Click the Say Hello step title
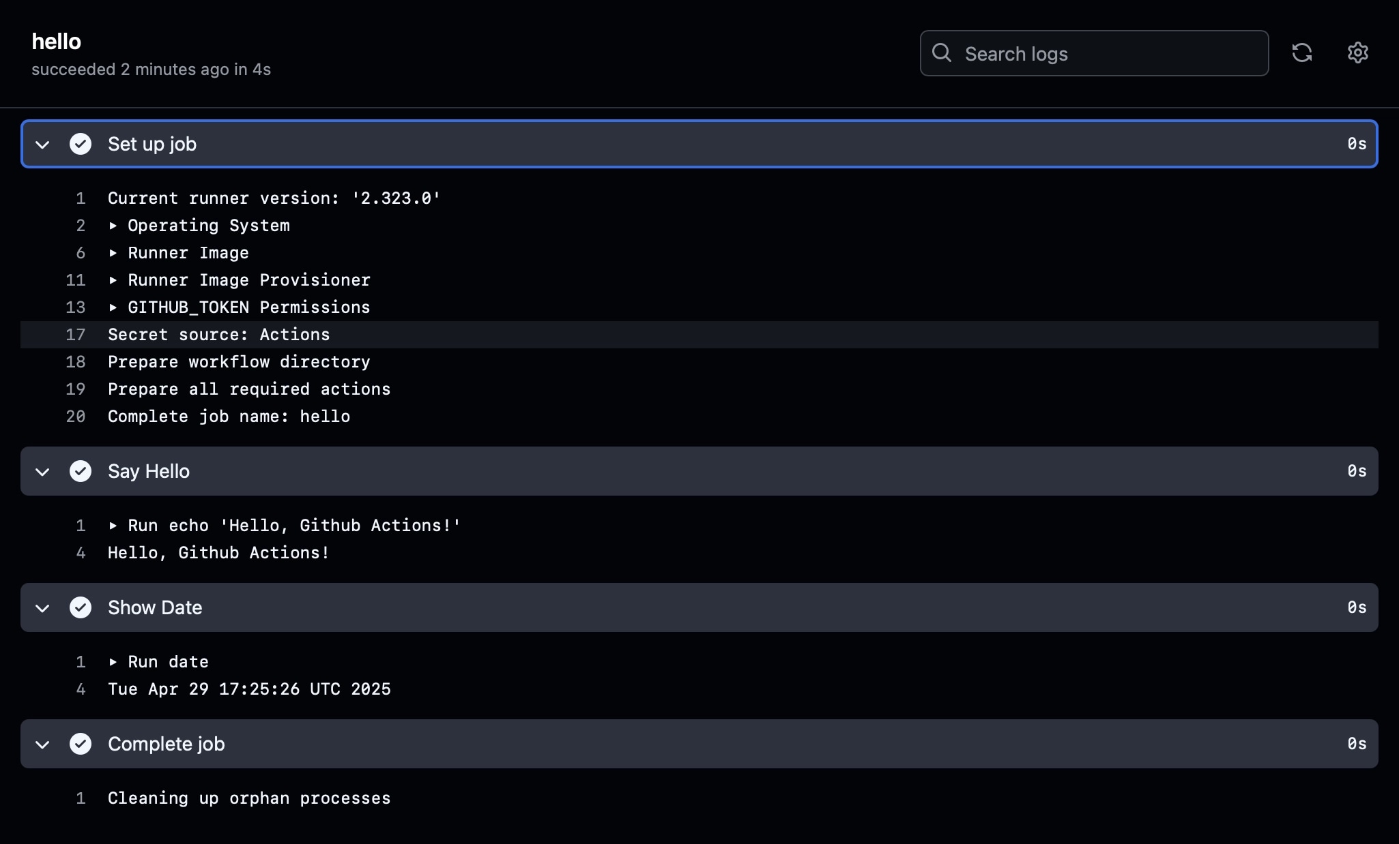Viewport: 1399px width, 844px height. (149, 471)
